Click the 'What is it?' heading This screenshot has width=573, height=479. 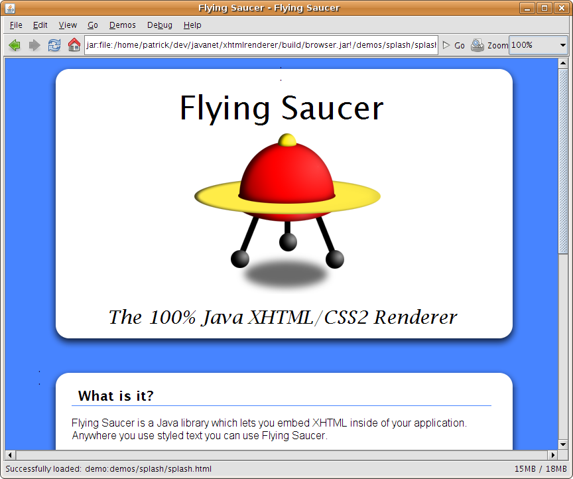click(116, 395)
